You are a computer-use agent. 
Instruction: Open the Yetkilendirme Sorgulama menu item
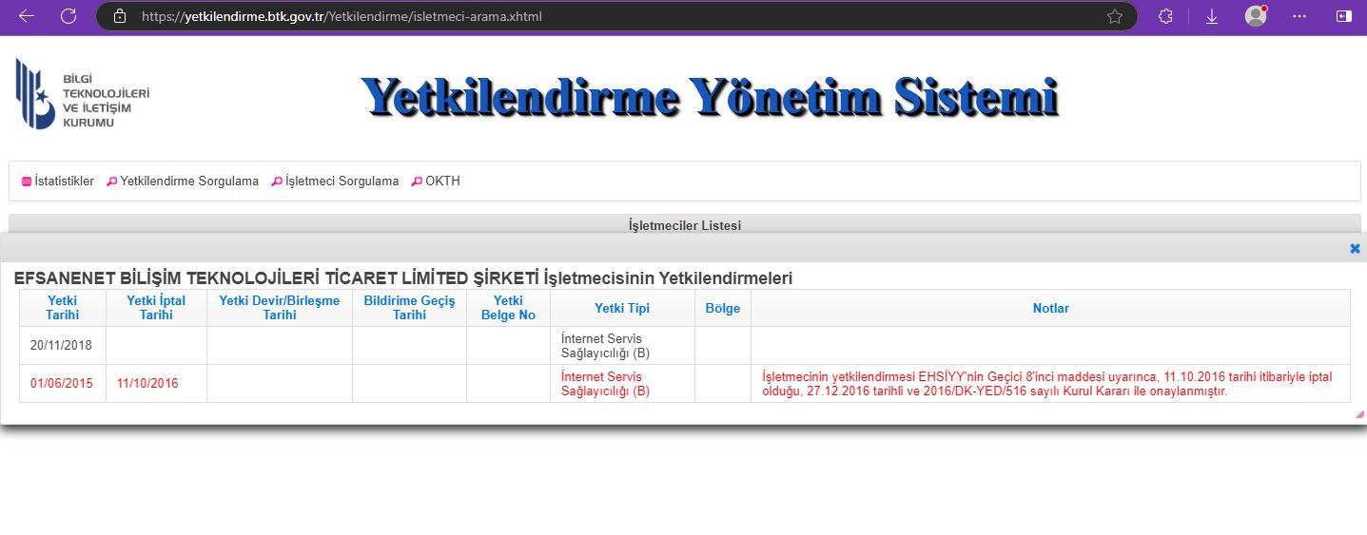tap(183, 181)
